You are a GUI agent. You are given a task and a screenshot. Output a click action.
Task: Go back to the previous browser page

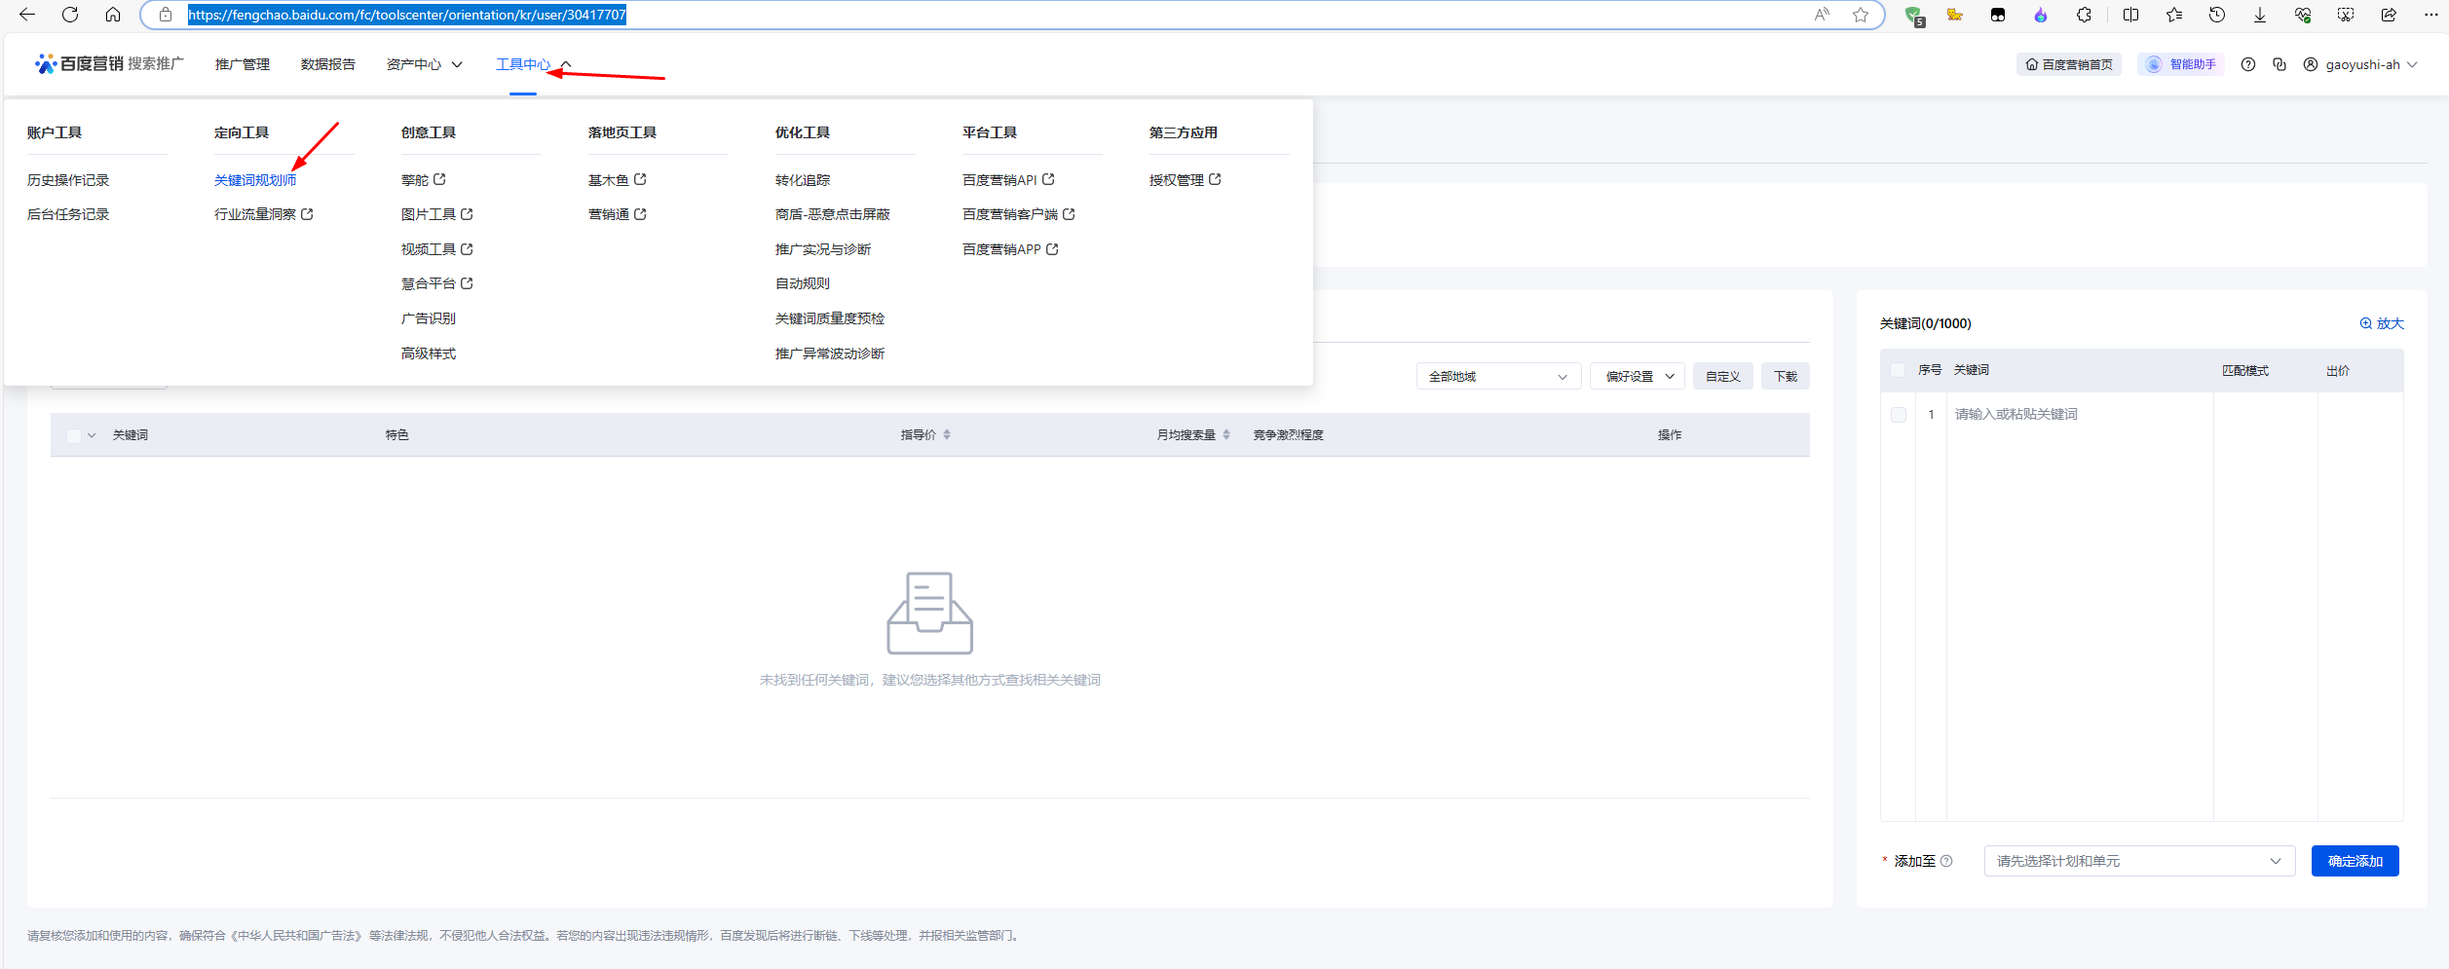[27, 15]
